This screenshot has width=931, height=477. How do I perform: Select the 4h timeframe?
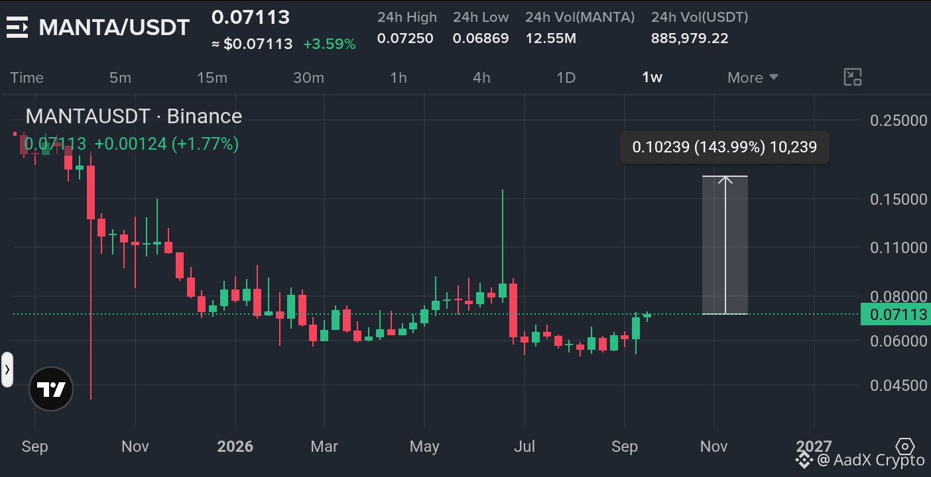(x=481, y=78)
